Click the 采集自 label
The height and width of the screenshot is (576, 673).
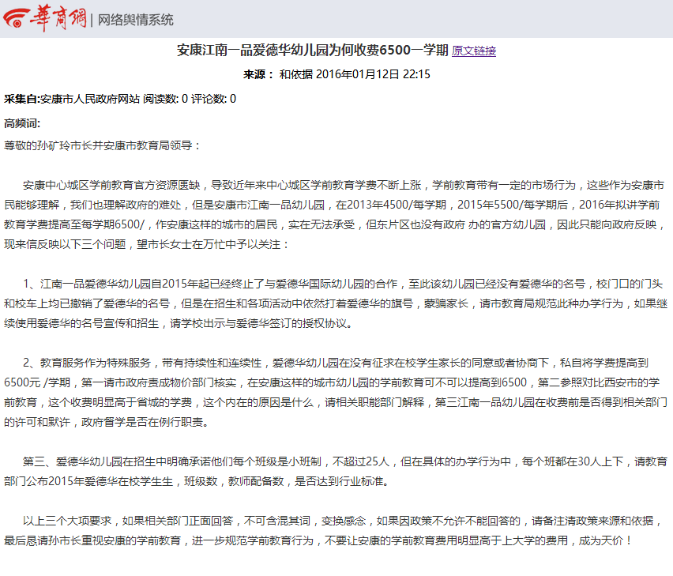[22, 99]
